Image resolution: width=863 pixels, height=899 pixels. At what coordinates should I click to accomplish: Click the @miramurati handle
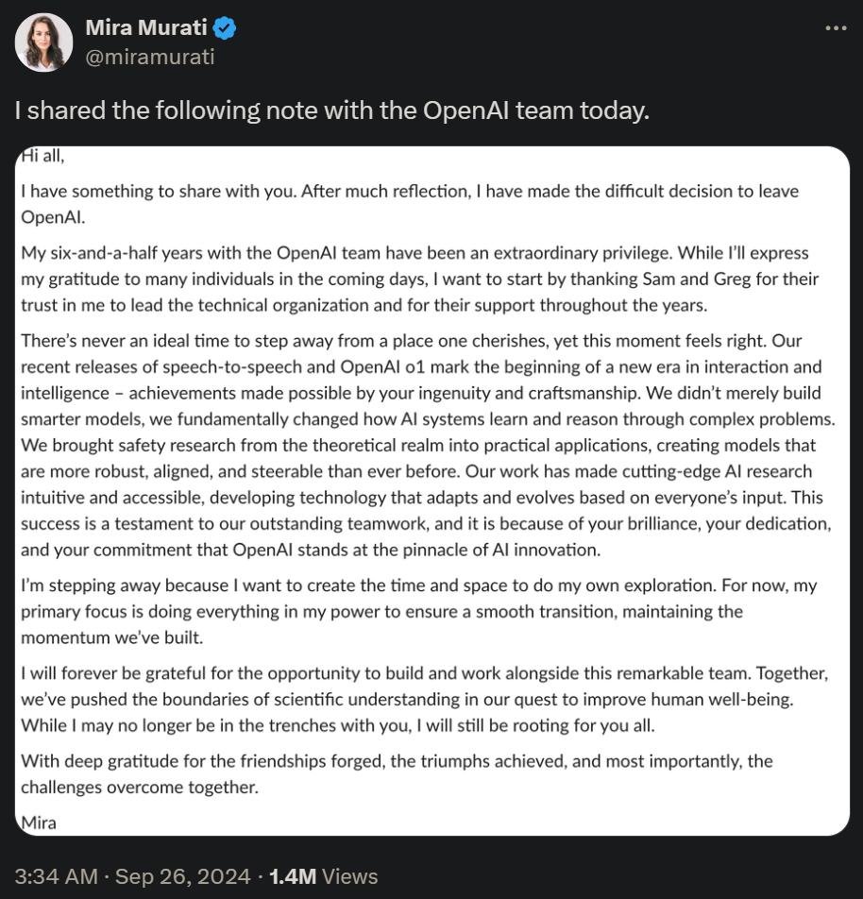[x=149, y=56]
